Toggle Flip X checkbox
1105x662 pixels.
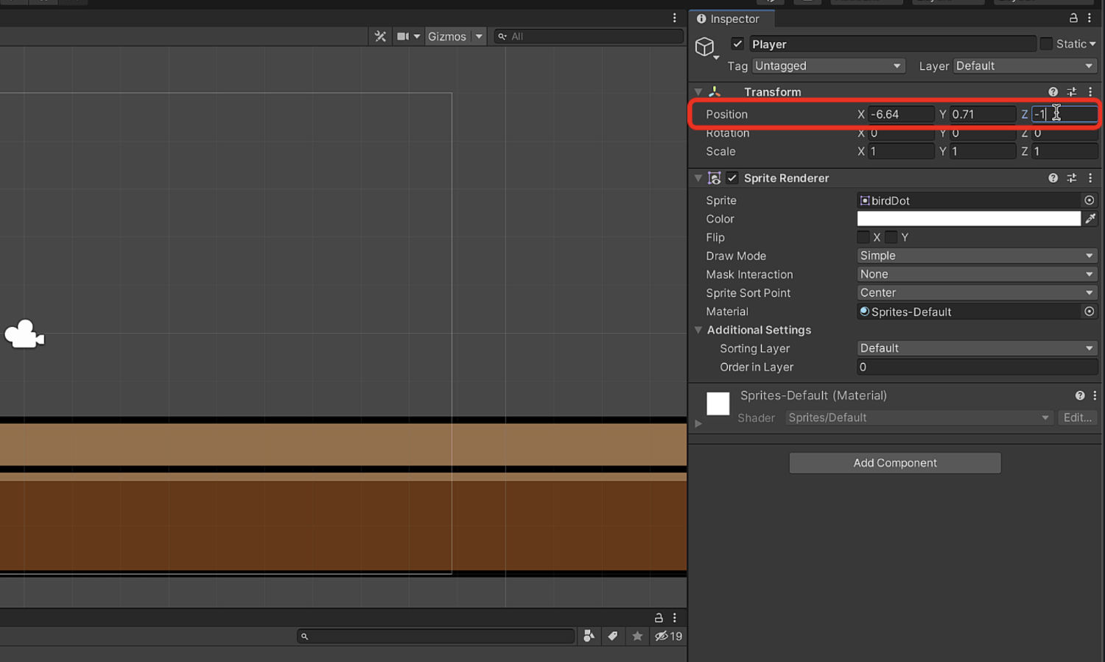[x=863, y=237]
